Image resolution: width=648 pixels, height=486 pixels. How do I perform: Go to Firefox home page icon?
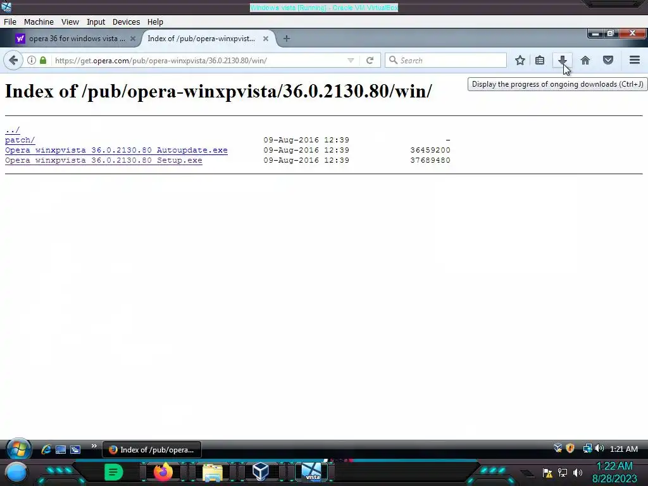585,60
